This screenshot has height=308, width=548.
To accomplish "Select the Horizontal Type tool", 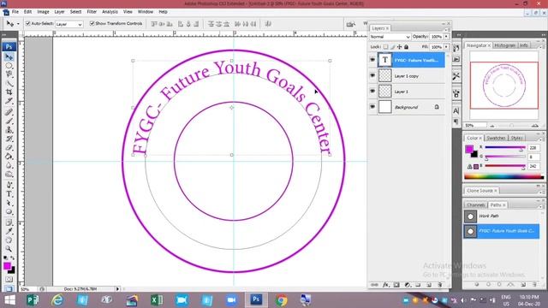I will tap(9, 194).
